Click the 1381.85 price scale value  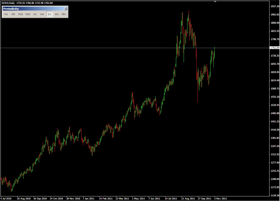[x=275, y=138]
